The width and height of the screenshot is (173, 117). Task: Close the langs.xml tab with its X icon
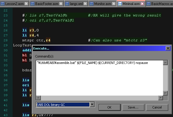[85, 4]
